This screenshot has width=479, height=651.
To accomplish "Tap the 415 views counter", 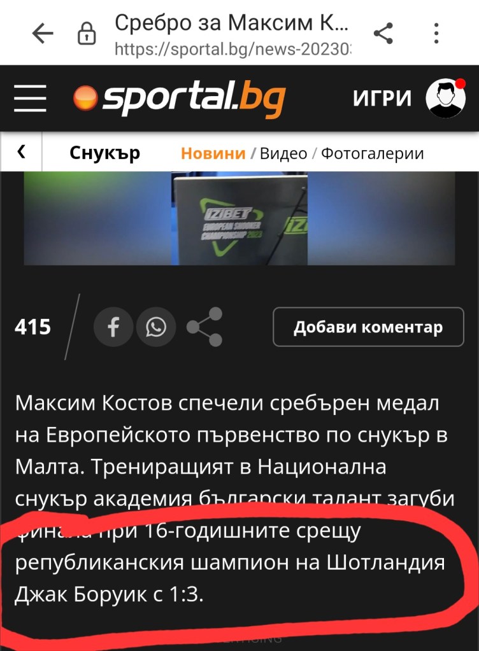I will click(x=33, y=326).
